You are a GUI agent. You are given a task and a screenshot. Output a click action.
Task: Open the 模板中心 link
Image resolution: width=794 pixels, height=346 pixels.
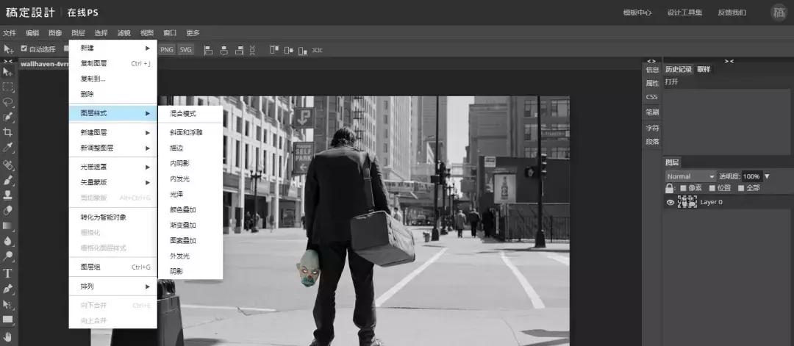pyautogui.click(x=637, y=12)
